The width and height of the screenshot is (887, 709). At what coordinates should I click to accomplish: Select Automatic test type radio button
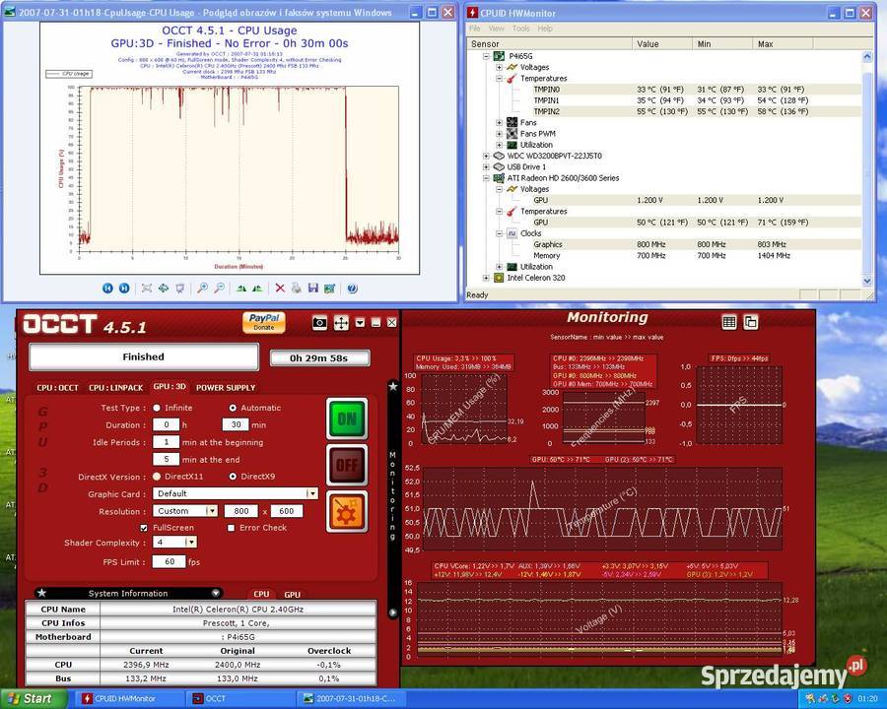pos(233,408)
